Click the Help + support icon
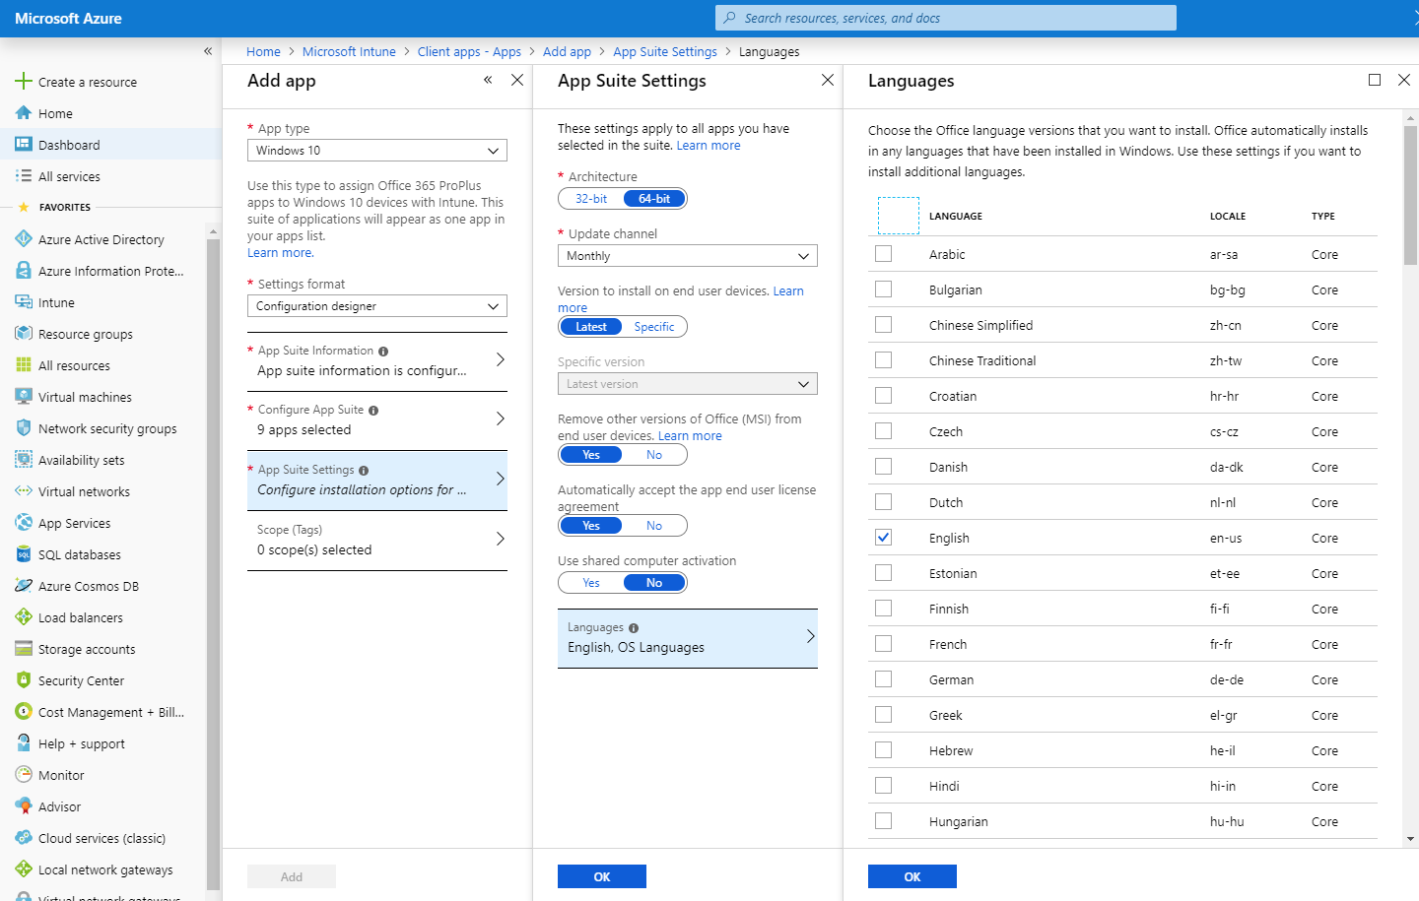The image size is (1419, 901). (24, 743)
